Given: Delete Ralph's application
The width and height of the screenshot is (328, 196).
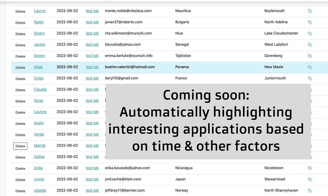Looking at the screenshot, I should click(20, 23).
